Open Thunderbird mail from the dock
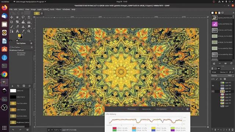Image resolution: width=235 pixels, height=132 pixels. (4, 16)
